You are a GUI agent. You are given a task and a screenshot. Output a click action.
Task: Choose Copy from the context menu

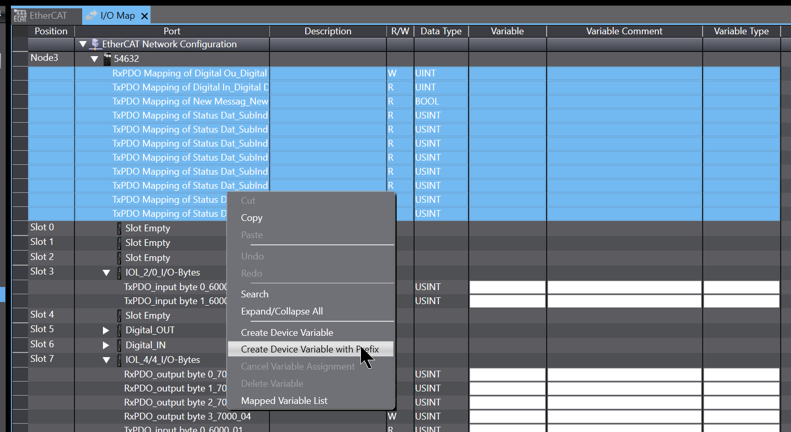pos(311,218)
